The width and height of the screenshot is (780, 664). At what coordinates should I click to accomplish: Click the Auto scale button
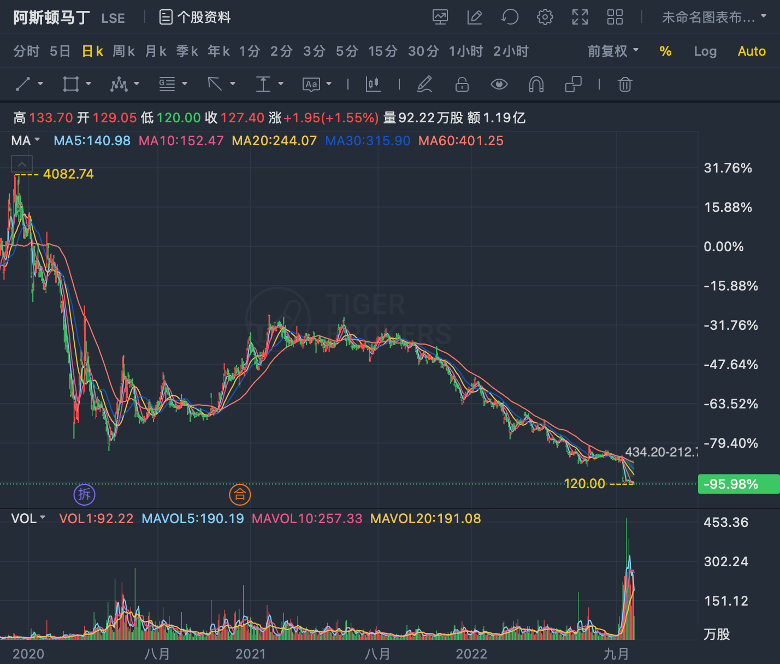[x=752, y=51]
